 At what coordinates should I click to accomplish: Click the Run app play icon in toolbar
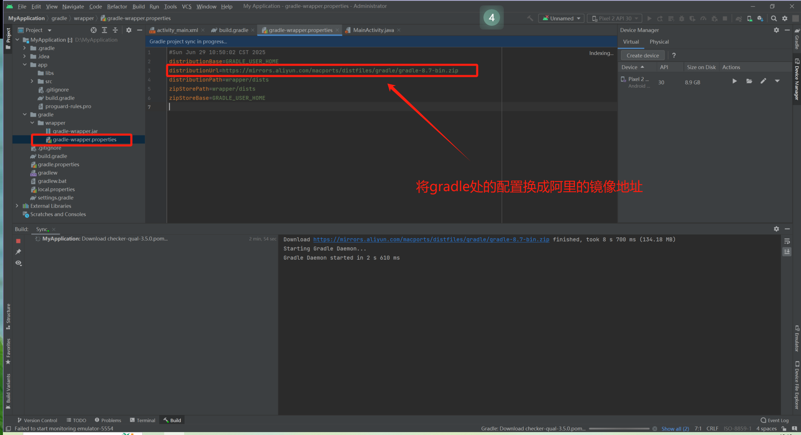coord(649,18)
